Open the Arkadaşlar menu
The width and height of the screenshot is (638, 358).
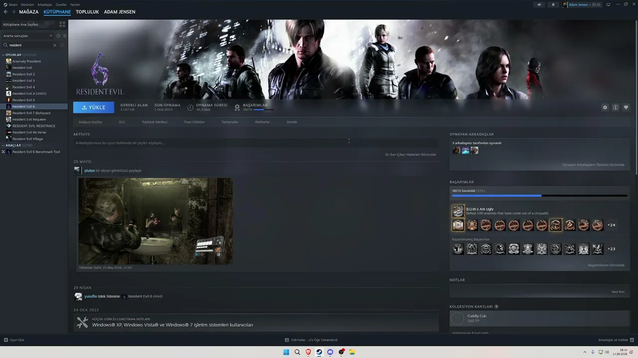(x=45, y=4)
